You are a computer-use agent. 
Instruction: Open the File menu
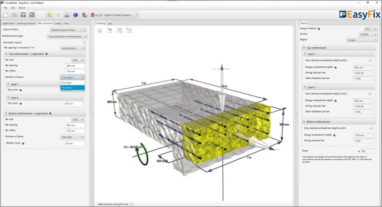point(6,8)
